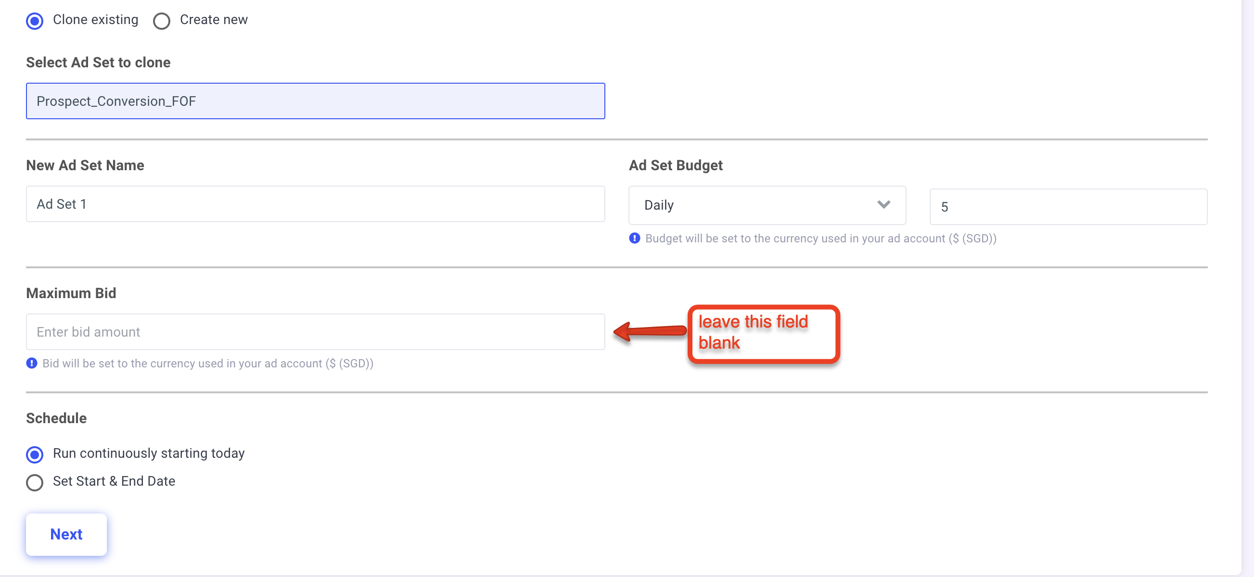
Task: Click the budget amount field showing 5
Action: [x=1069, y=207]
